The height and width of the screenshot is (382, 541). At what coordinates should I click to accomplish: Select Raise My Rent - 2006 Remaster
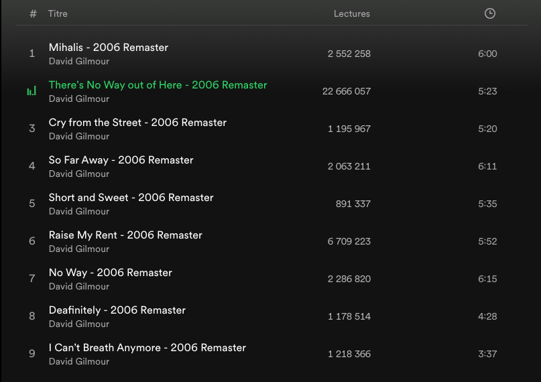tap(125, 235)
